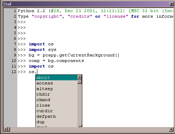
Task: Select 'dup' in the autocomplete list
Action: click(x=57, y=122)
